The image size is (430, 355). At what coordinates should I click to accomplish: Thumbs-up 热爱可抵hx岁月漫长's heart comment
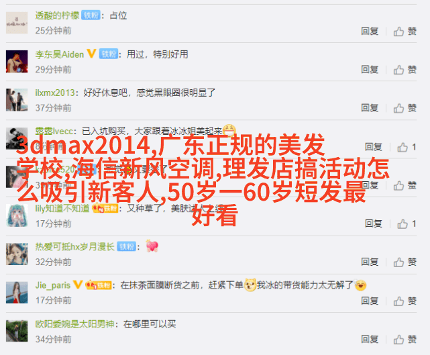405,262
